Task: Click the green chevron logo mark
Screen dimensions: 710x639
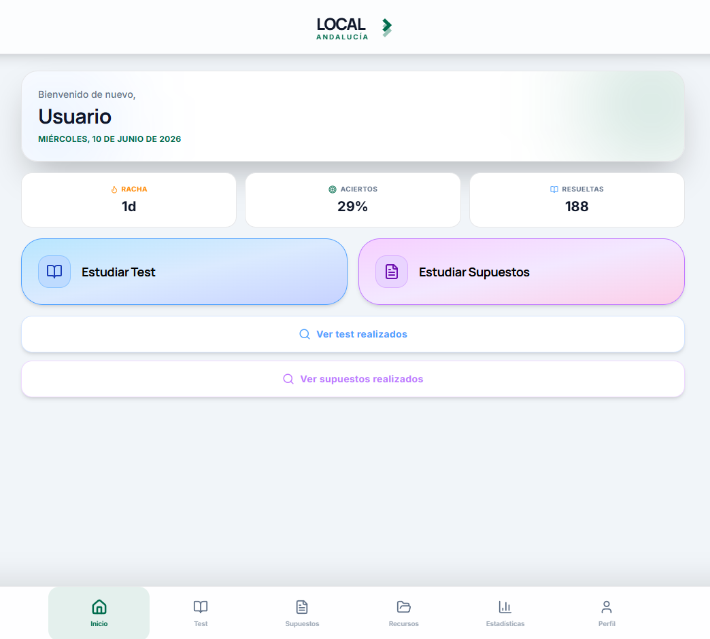Action: [387, 28]
